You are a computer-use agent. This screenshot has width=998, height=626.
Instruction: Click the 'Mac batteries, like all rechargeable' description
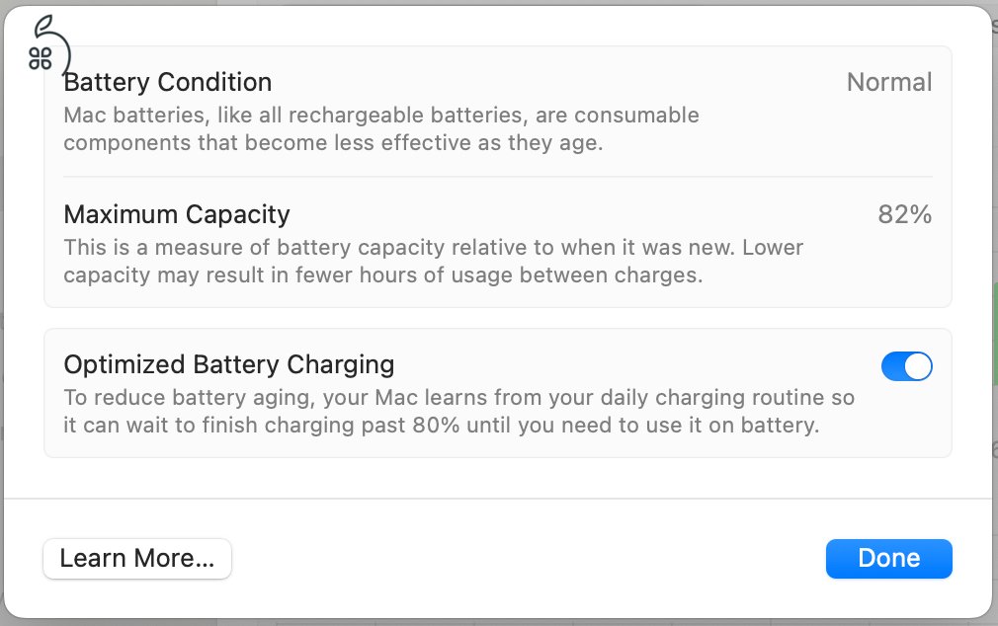click(381, 116)
